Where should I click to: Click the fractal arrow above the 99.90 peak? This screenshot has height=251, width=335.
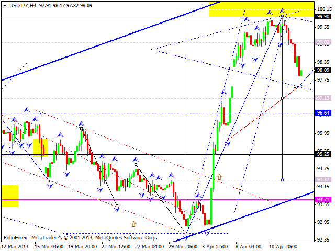[x=282, y=10]
